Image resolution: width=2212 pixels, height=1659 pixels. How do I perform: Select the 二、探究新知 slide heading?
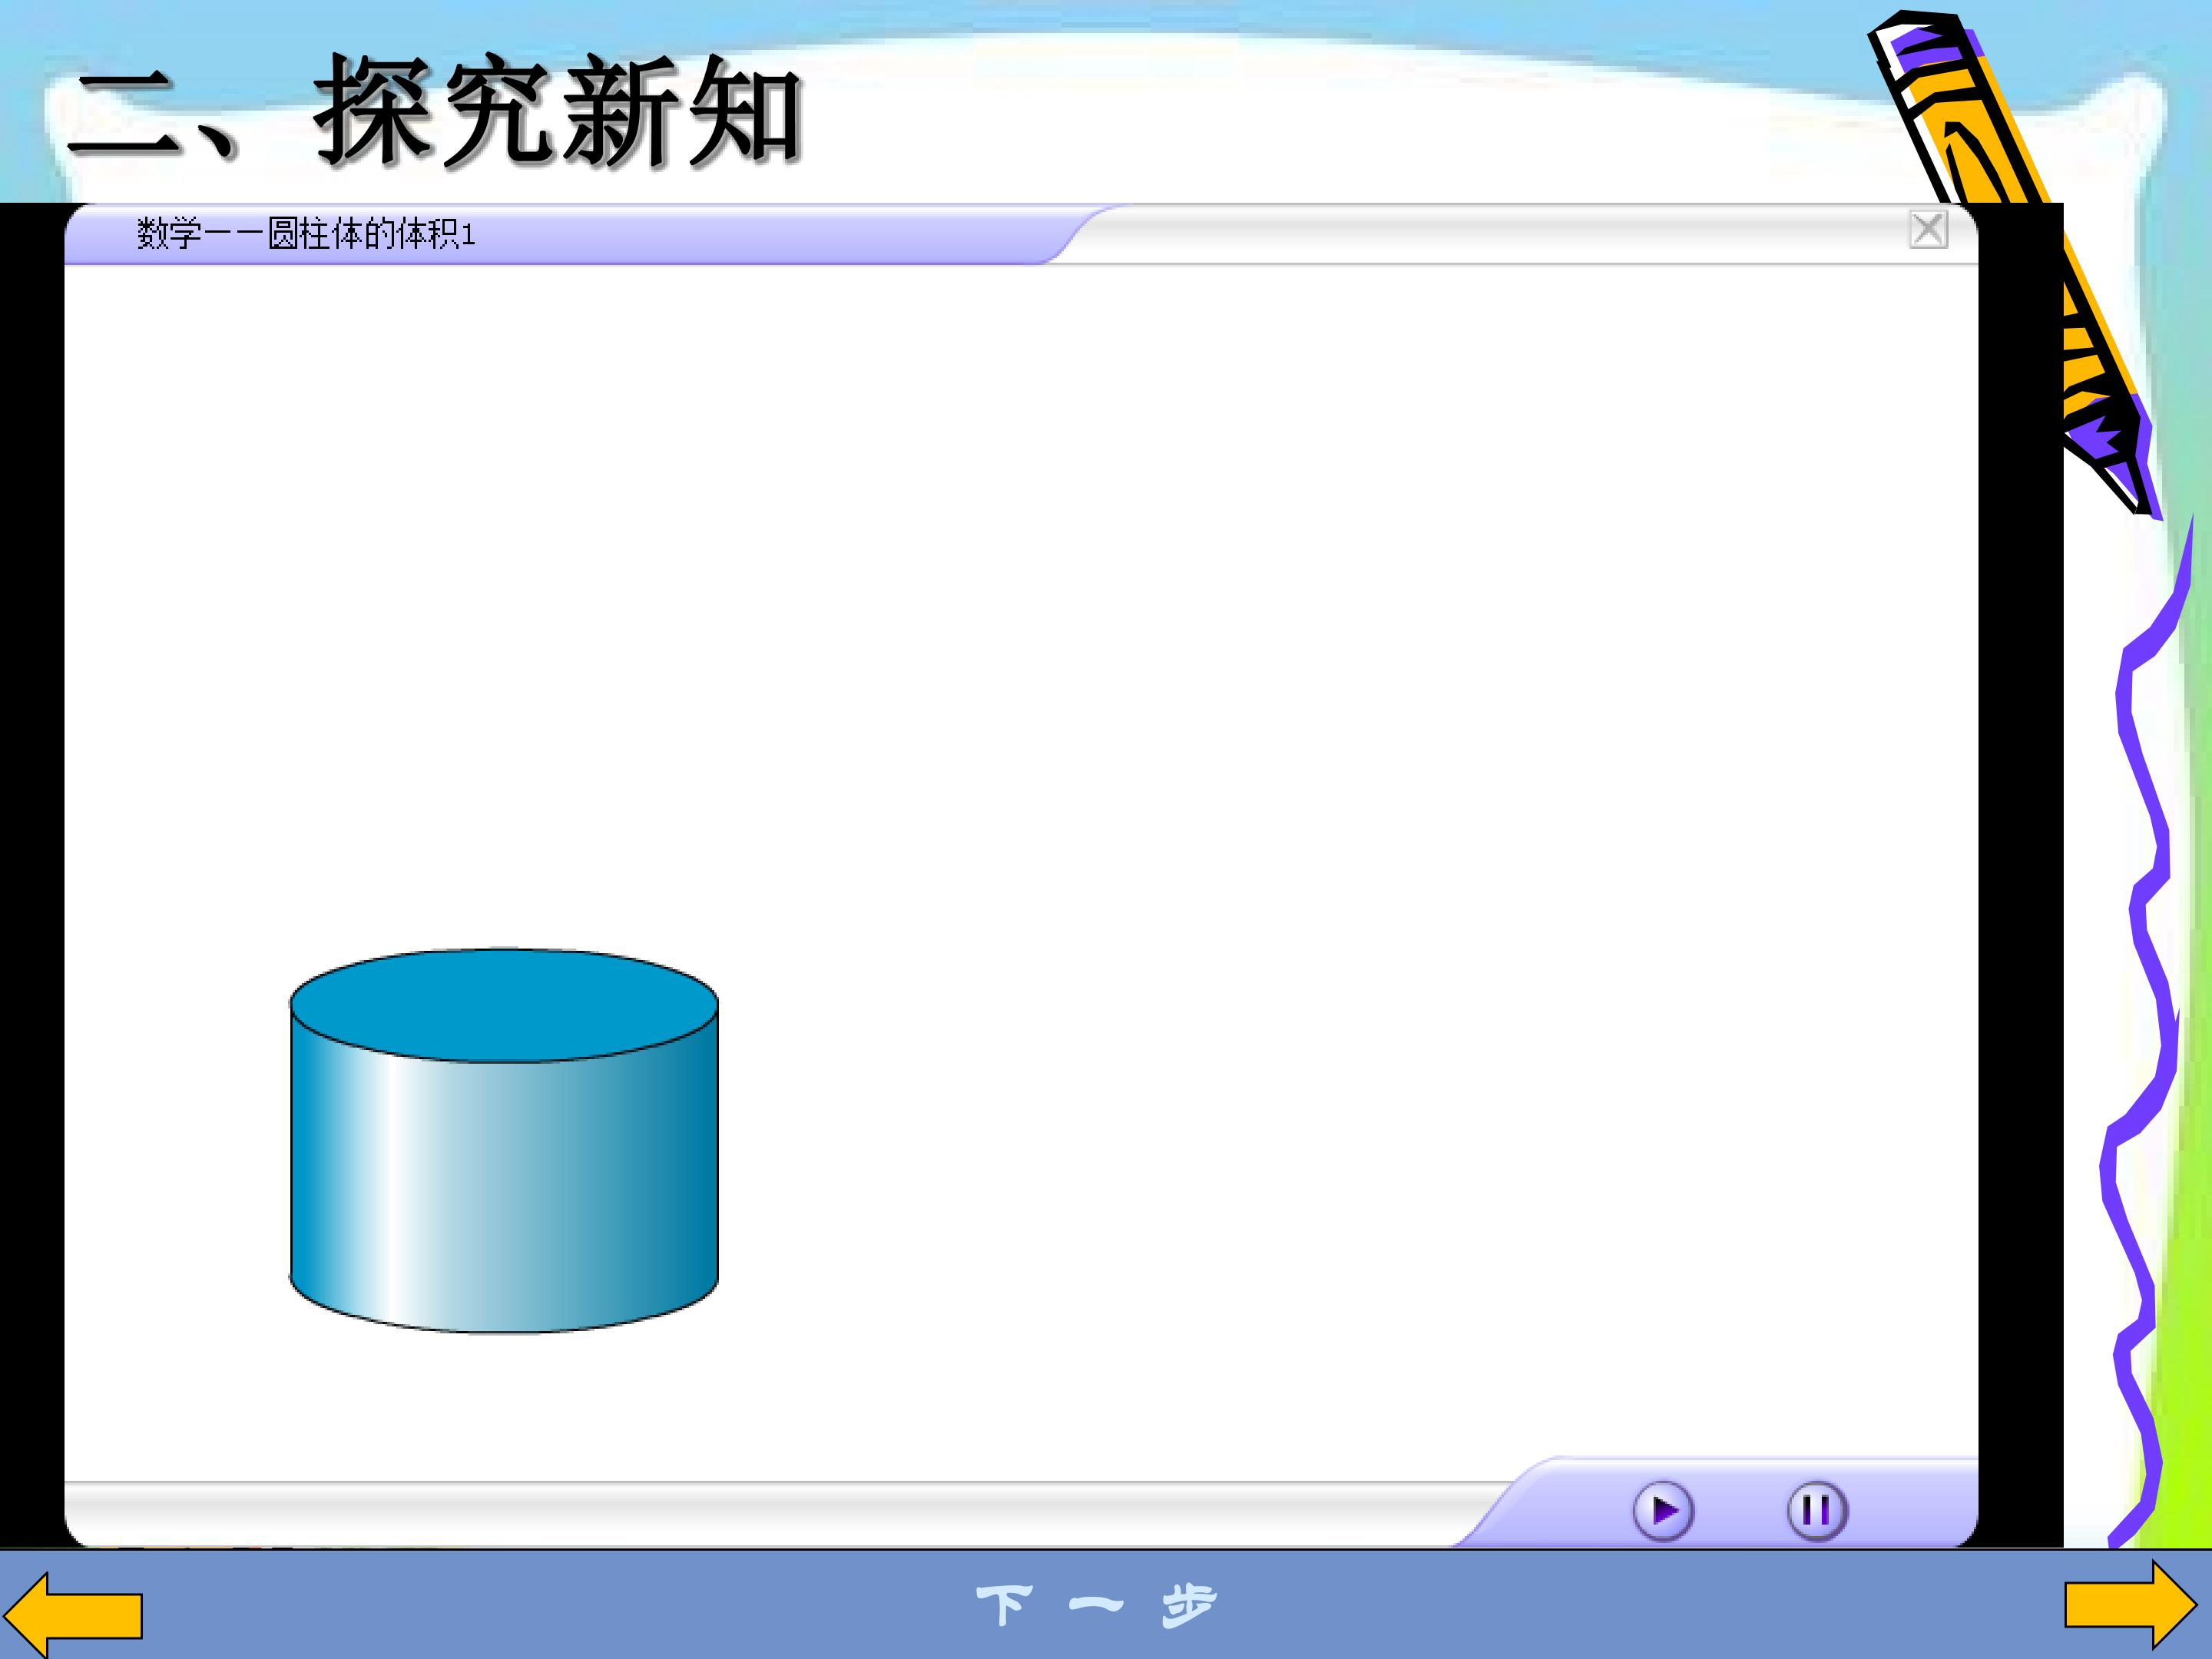[436, 110]
